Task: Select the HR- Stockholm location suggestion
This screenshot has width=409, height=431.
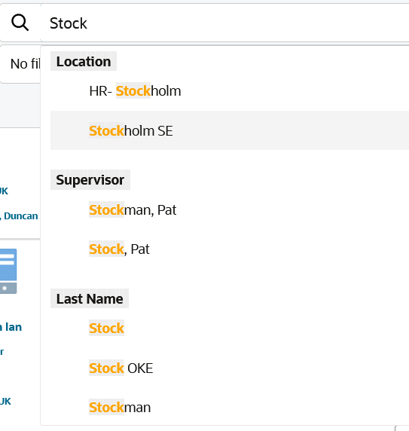Action: coord(230,91)
